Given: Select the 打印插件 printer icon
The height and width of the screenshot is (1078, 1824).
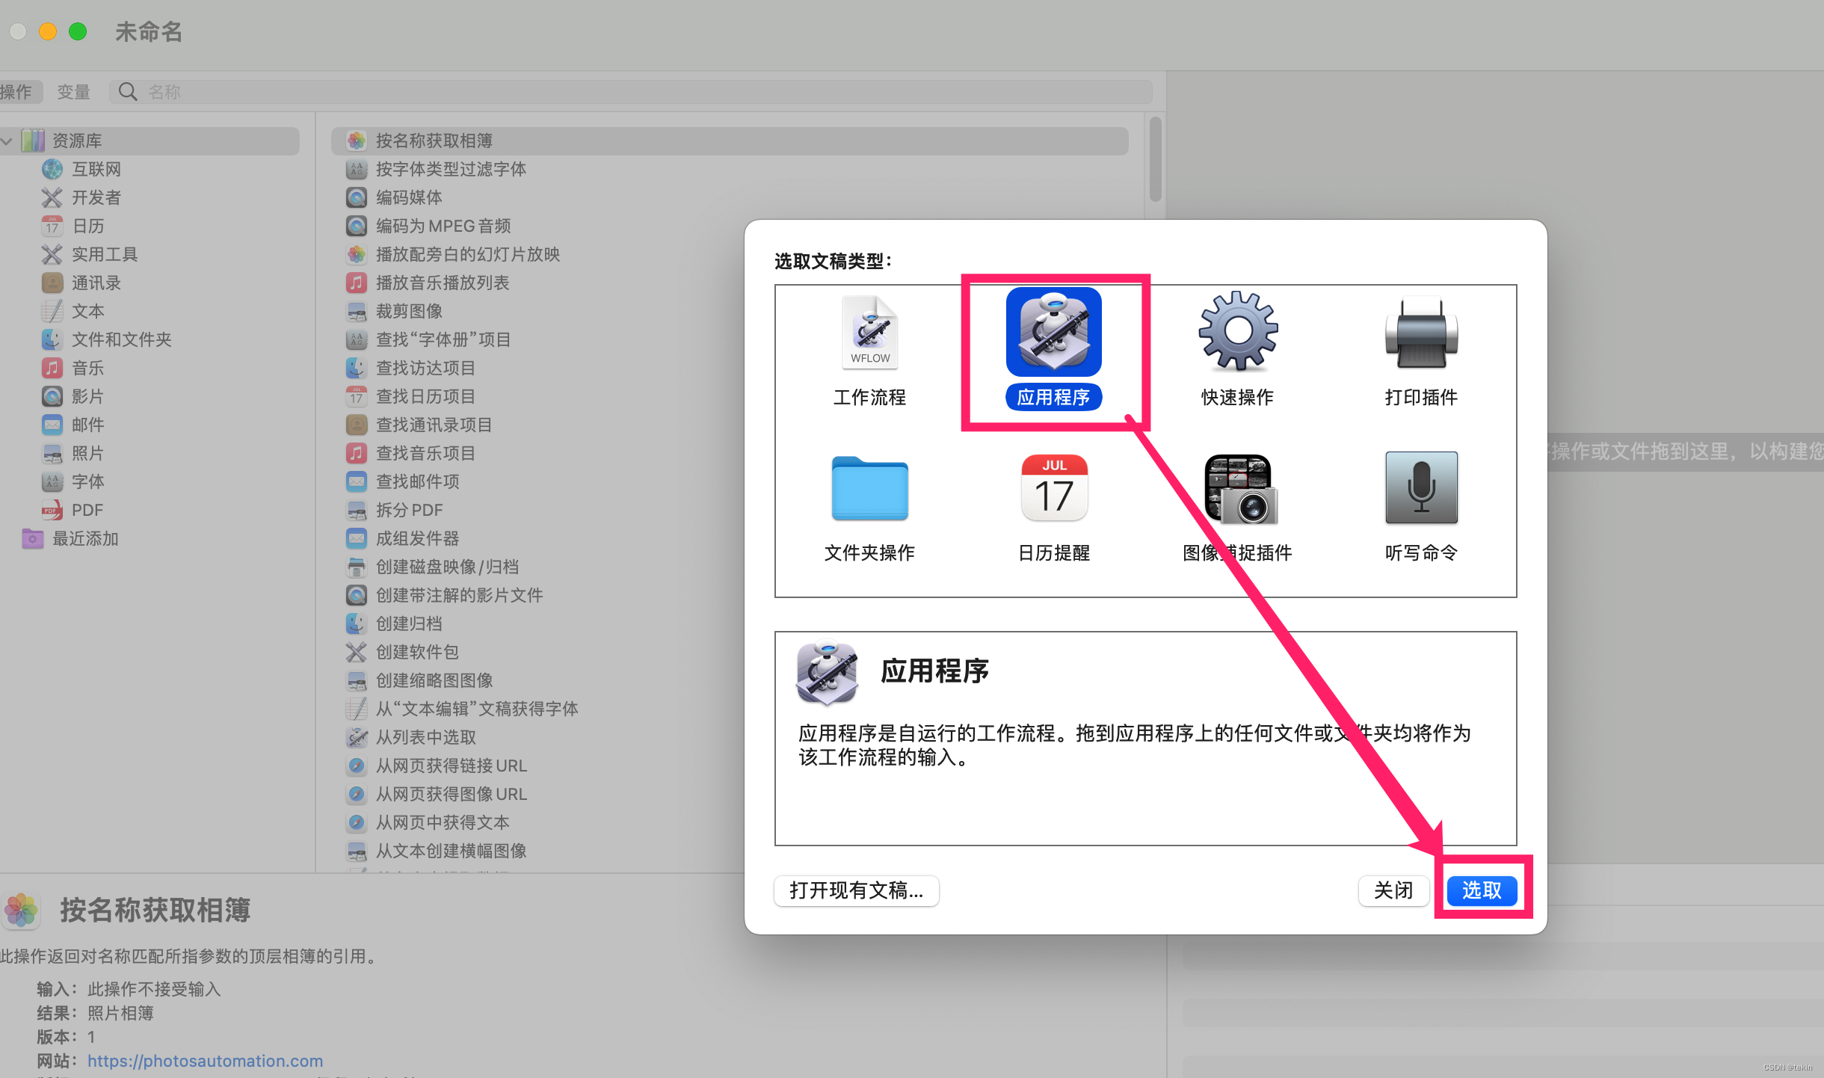Looking at the screenshot, I should [x=1420, y=333].
